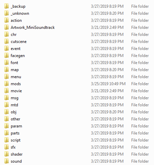Select the action folder name
Viewport: 154px width, 165px height.
point(16,20)
